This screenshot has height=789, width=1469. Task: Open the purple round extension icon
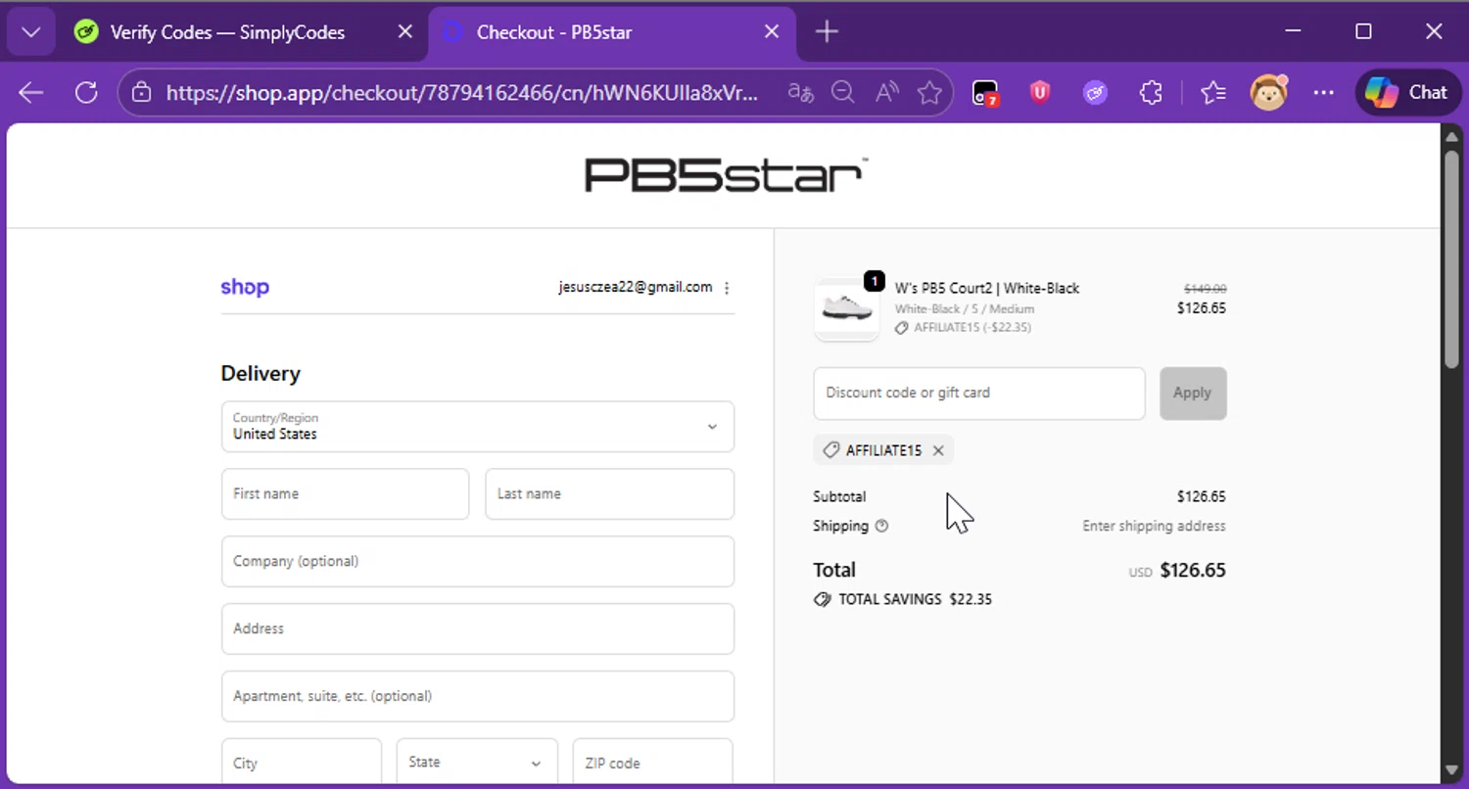pos(1095,93)
